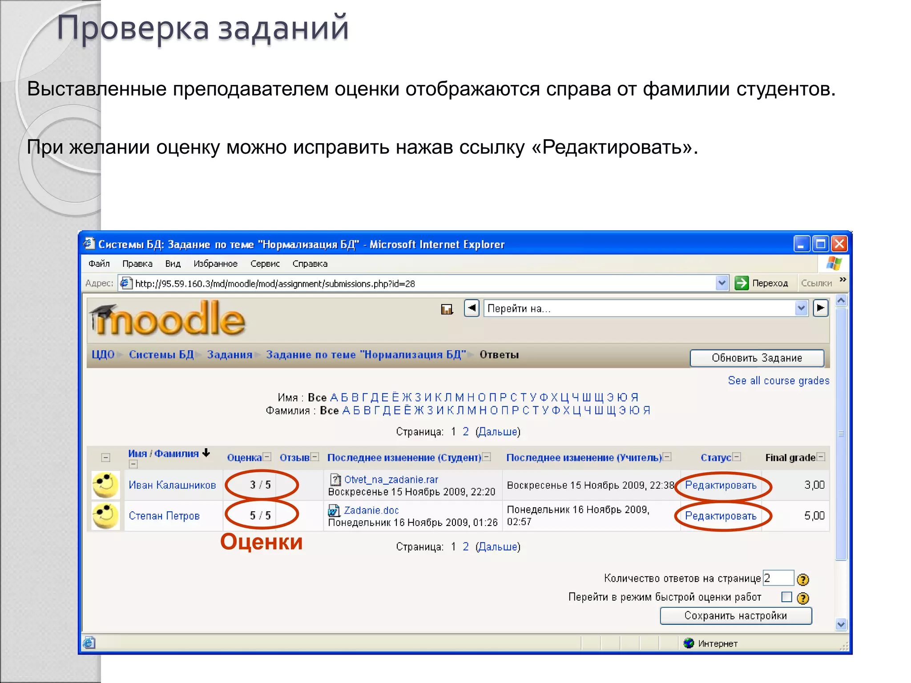Click Редактировать for Степан Петров
This screenshot has height=683, width=911.
721,516
